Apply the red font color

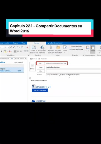tap(9, 51)
